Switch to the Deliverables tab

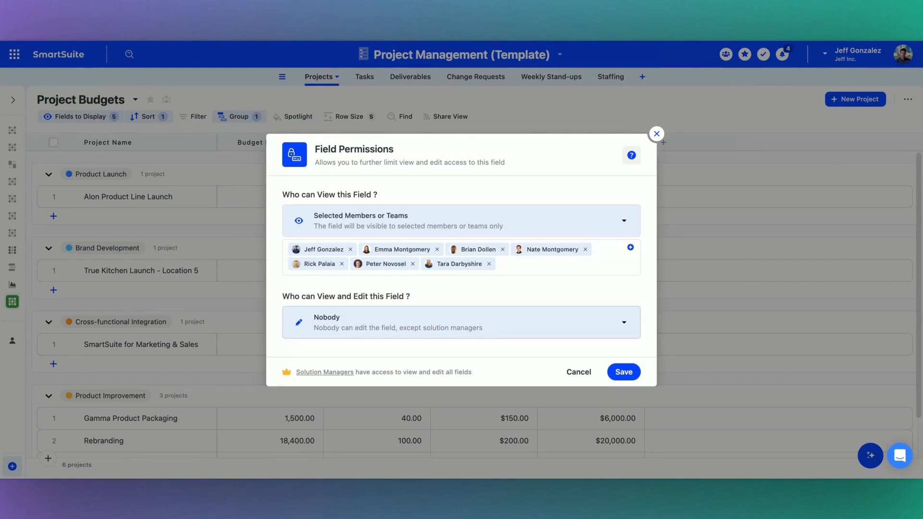click(x=410, y=77)
